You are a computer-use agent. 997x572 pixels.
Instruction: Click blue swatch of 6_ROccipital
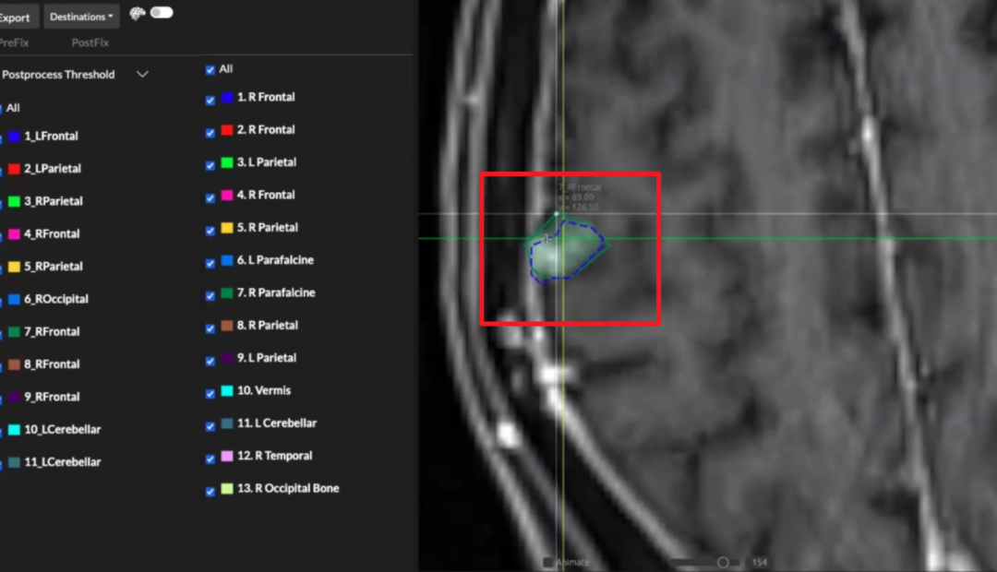pos(14,299)
